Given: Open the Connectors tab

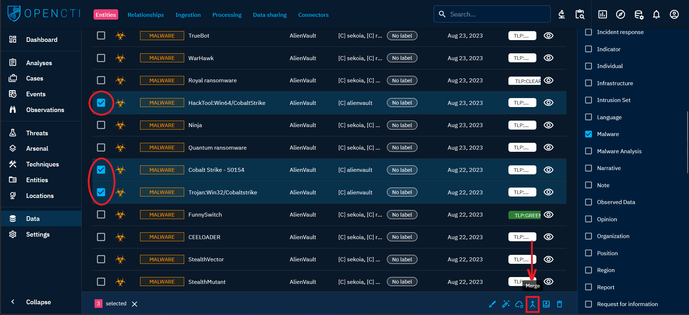Looking at the screenshot, I should click(x=313, y=15).
